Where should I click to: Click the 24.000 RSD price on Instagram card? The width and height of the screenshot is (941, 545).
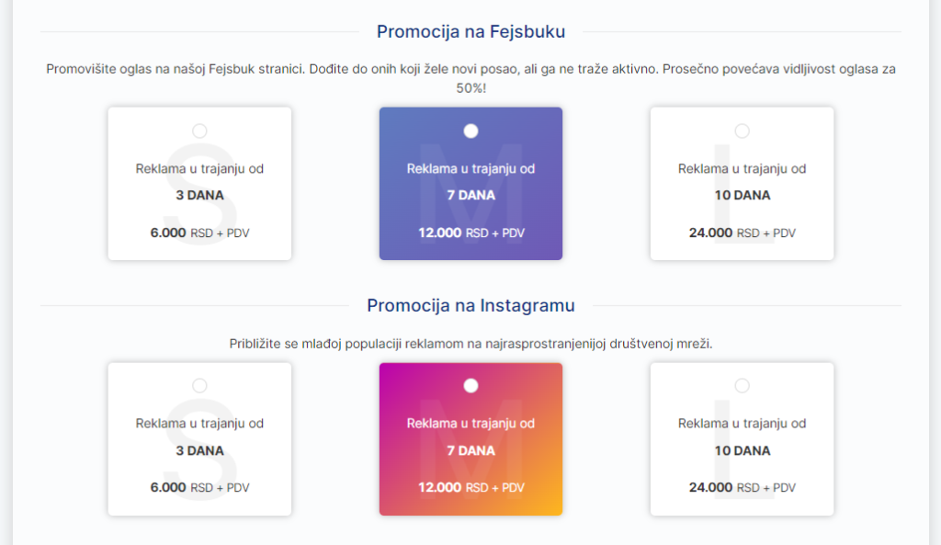pyautogui.click(x=742, y=488)
